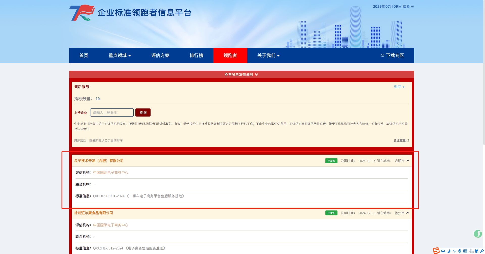
Task: Click the Sogou input method logo
Action: [x=436, y=250]
